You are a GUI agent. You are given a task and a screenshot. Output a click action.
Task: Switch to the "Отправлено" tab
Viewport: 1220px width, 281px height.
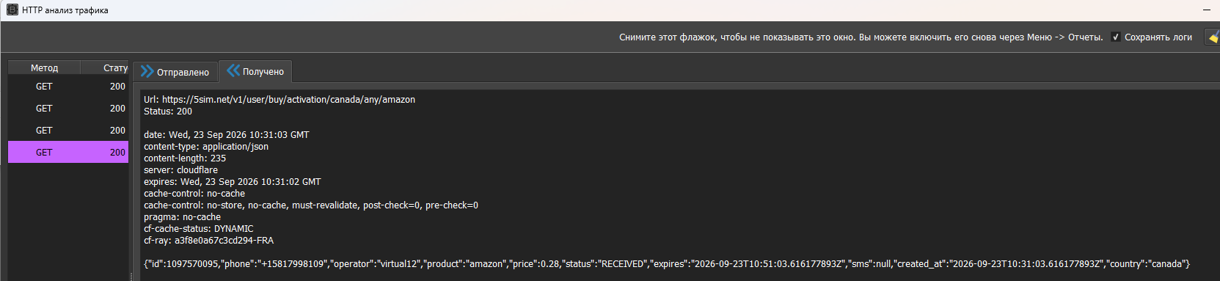coord(175,71)
